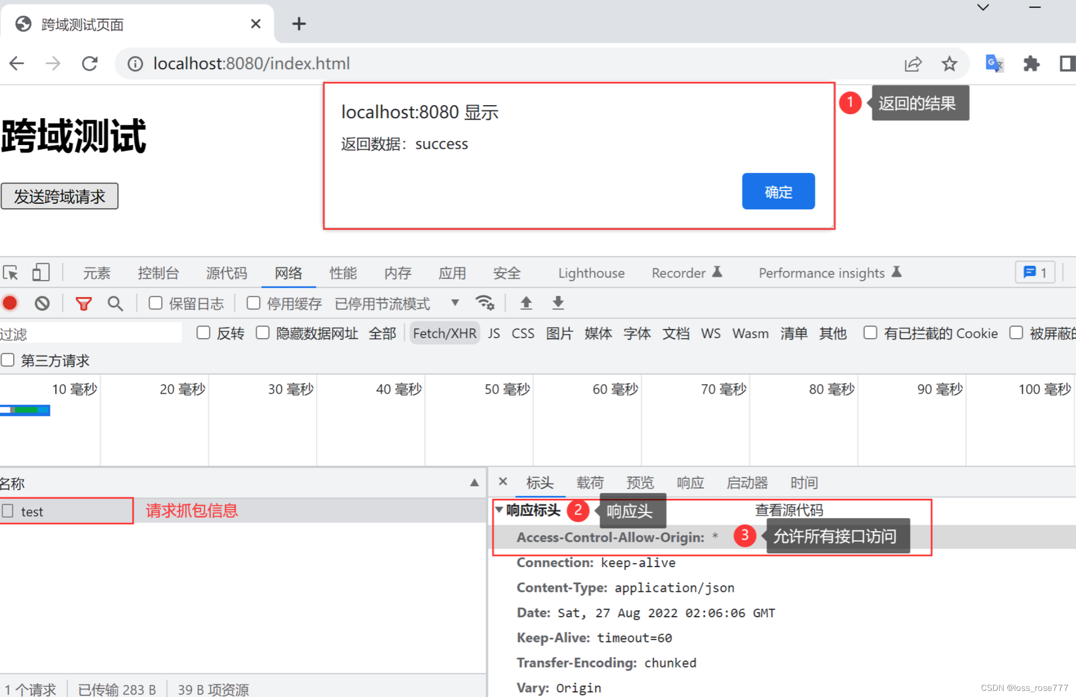This screenshot has width=1076, height=697.
Task: Check the 反转 filter option
Action: tap(204, 333)
